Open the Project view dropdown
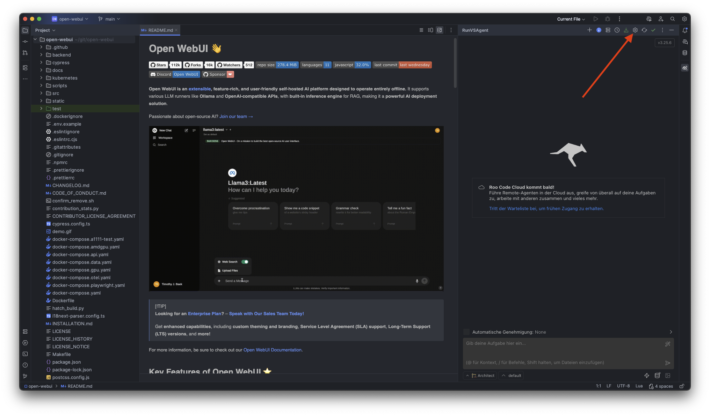This screenshot has height=416, width=710. tap(45, 30)
